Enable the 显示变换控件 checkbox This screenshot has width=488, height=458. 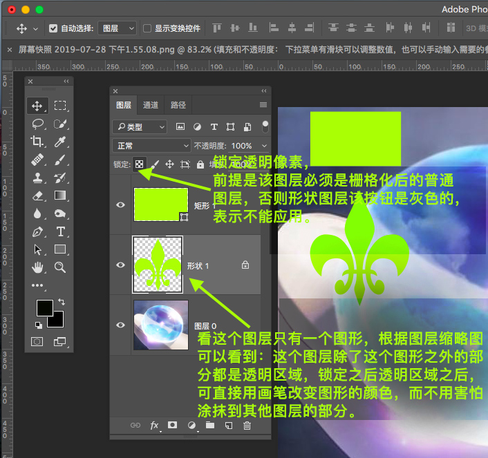[x=147, y=28]
